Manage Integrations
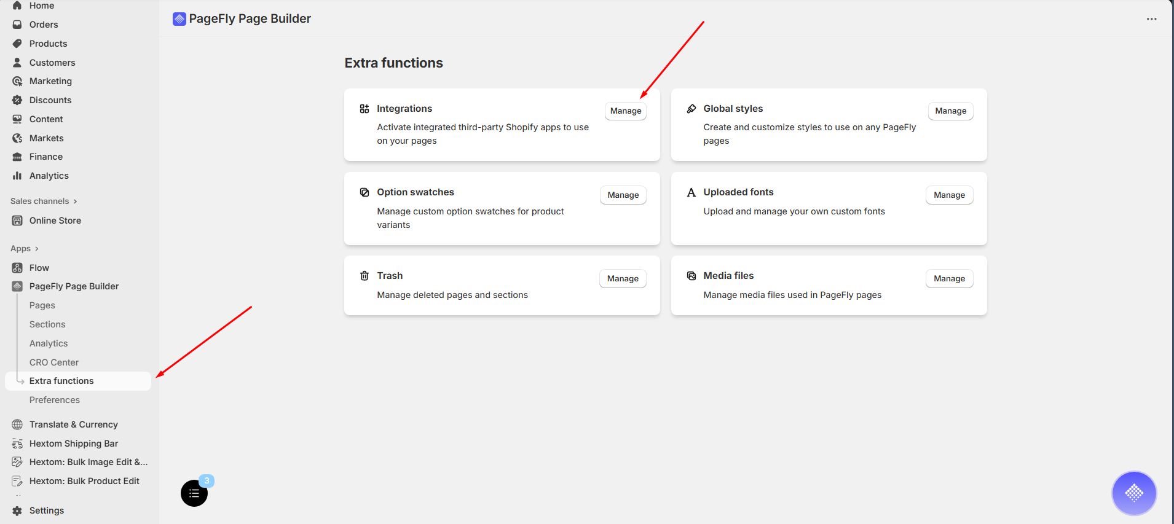This screenshot has height=524, width=1174. click(x=626, y=111)
